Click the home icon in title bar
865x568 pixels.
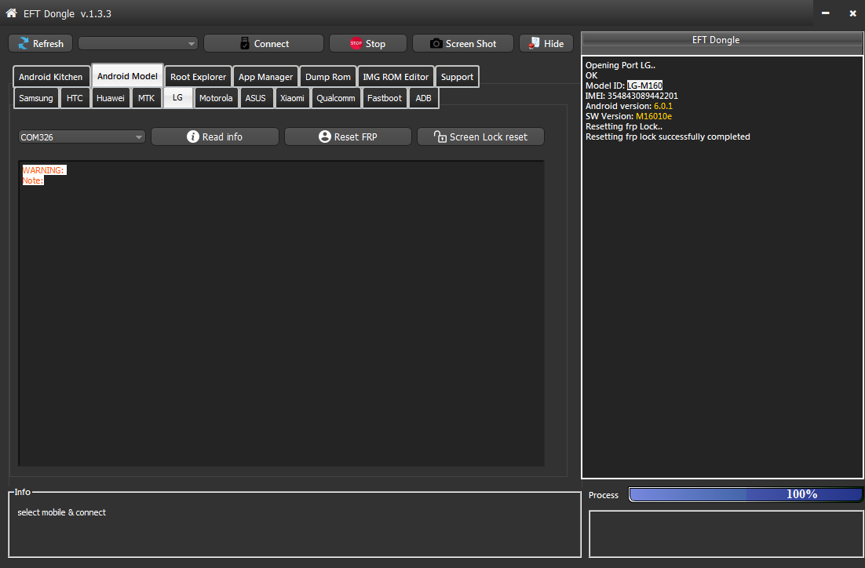pyautogui.click(x=12, y=13)
